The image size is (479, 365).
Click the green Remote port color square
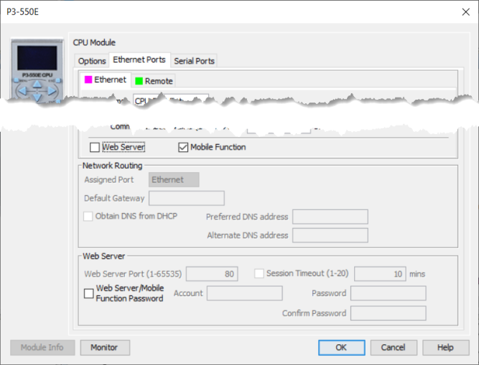click(x=138, y=81)
